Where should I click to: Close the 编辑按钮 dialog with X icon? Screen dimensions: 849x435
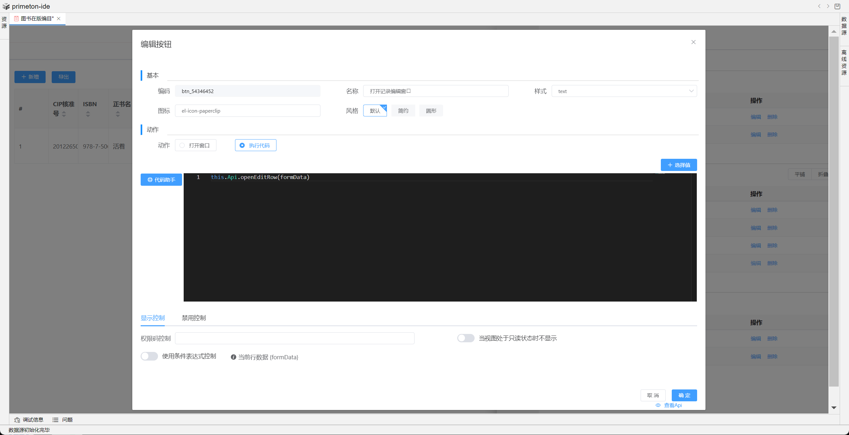coord(693,42)
